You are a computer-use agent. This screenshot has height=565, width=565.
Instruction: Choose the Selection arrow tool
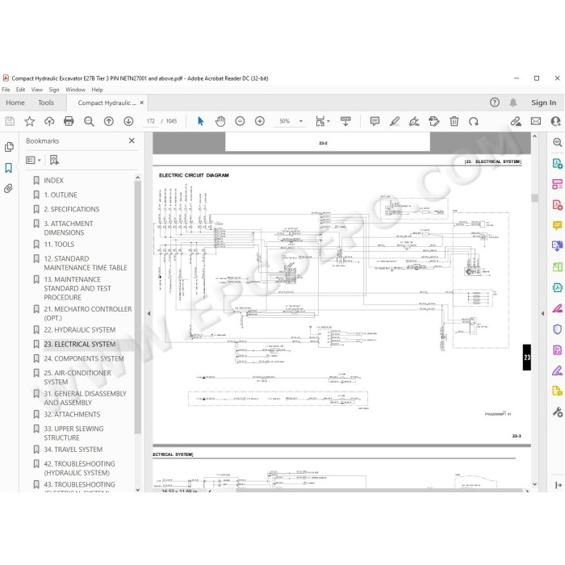tap(201, 121)
